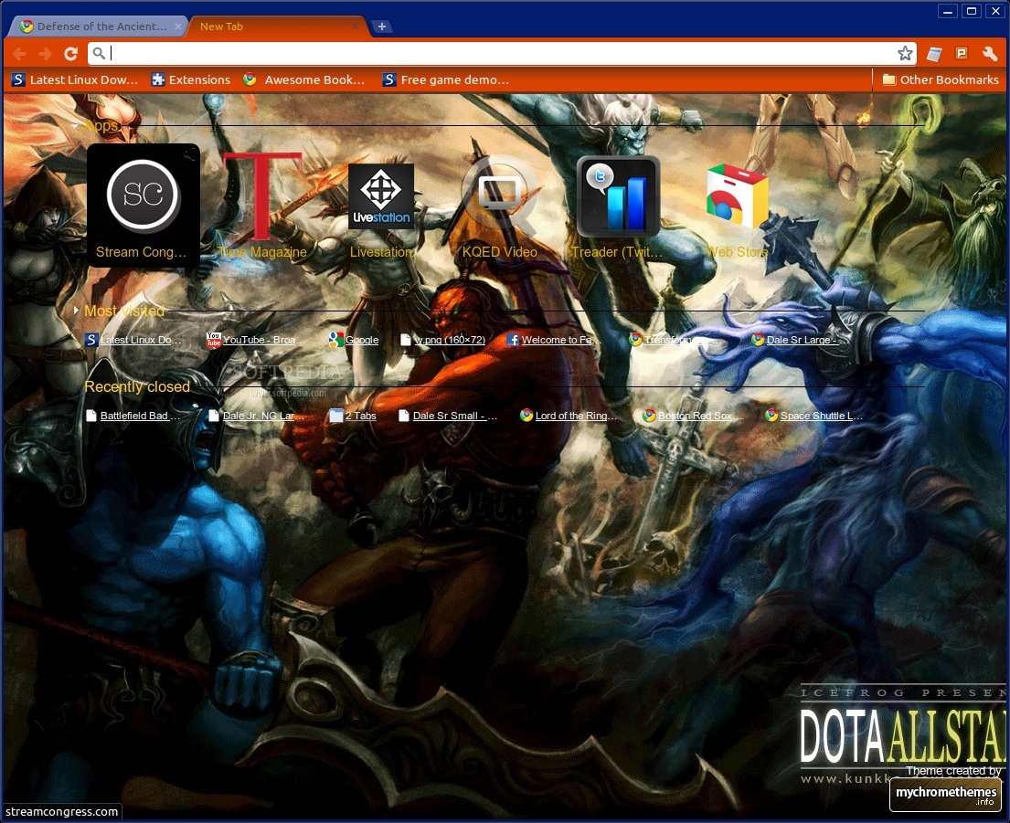1010x823 pixels.
Task: Open the w.png (160×72) link
Action: (441, 340)
